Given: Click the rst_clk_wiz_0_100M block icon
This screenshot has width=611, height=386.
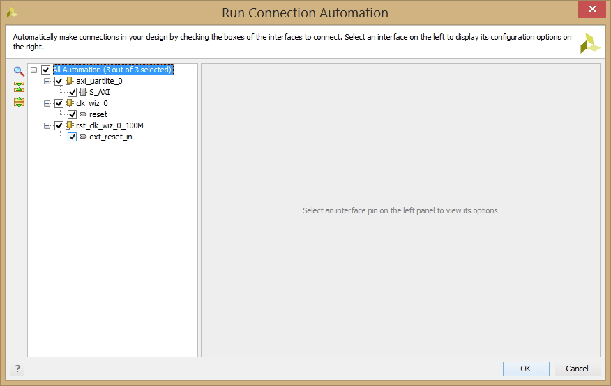Looking at the screenshot, I should 70,125.
